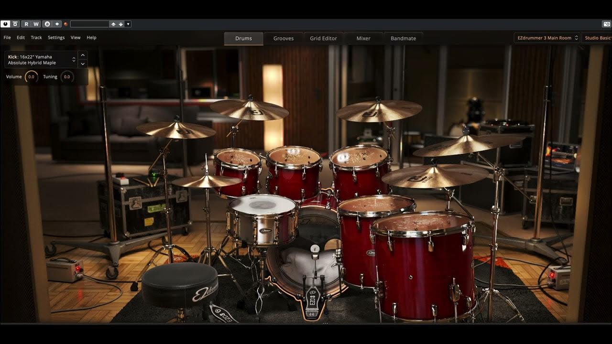Open the Settings menu
The image size is (612, 344).
click(56, 37)
